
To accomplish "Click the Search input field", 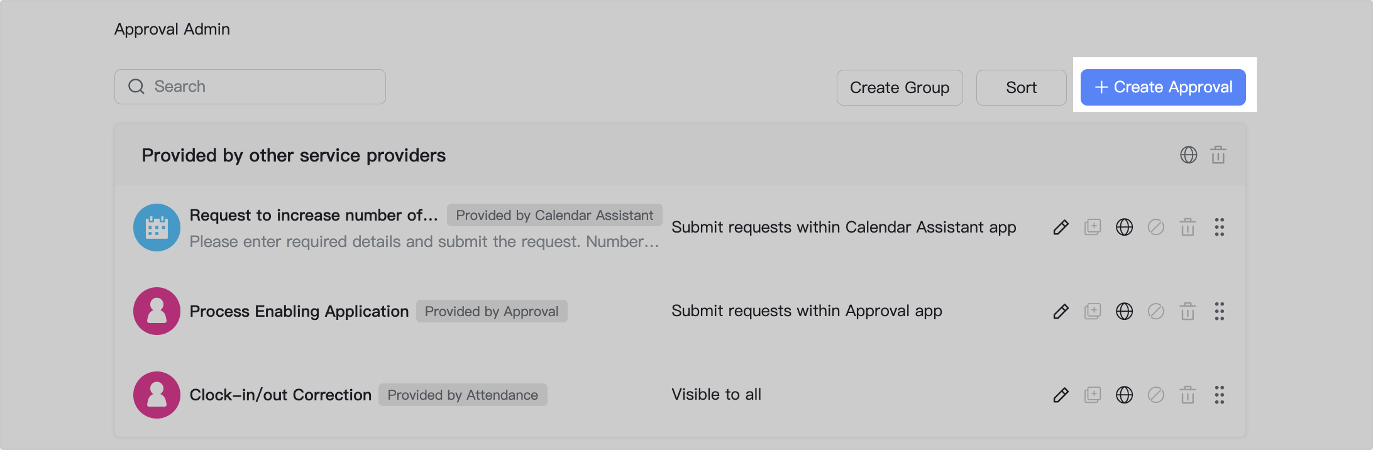I will [x=251, y=86].
